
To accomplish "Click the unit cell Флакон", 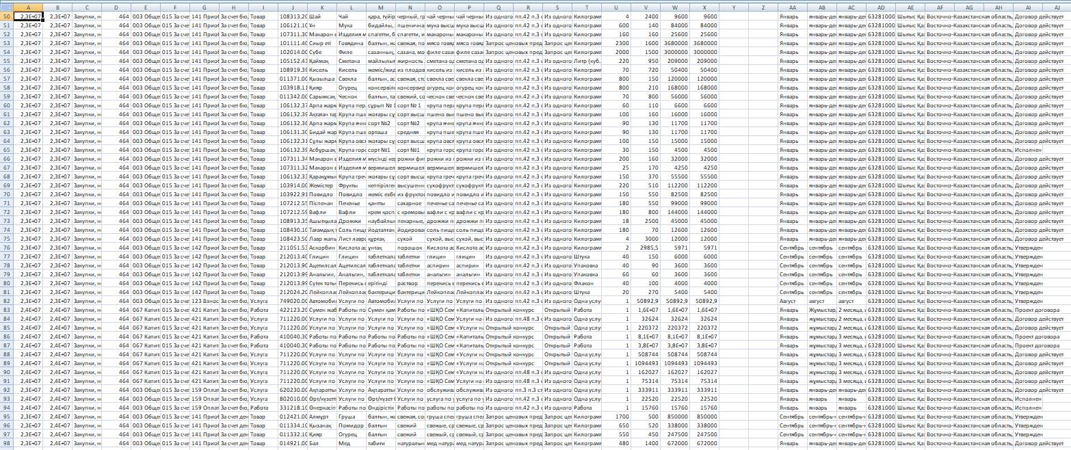I will [587, 283].
